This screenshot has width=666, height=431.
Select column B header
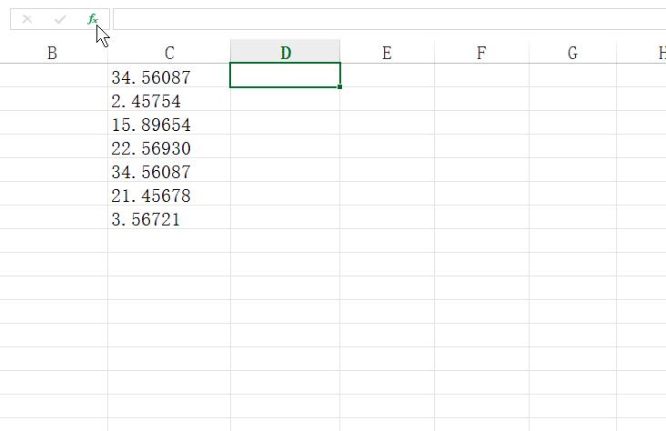(52, 53)
